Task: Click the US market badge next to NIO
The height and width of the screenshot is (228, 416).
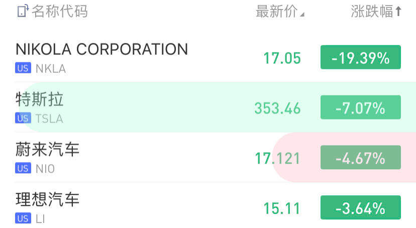Action: [x=23, y=169]
